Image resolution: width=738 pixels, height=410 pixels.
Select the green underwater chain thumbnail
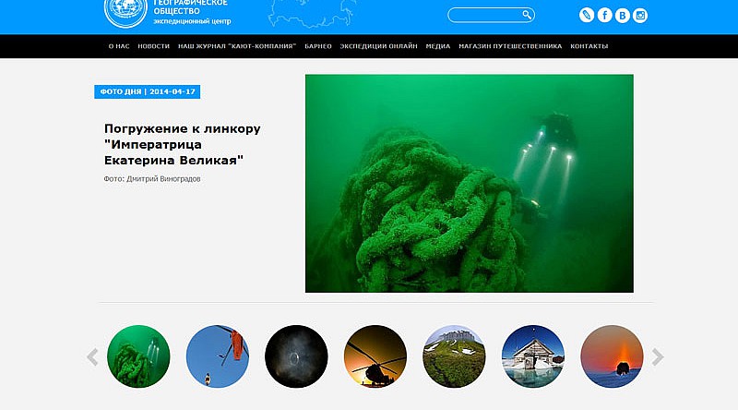tap(138, 356)
